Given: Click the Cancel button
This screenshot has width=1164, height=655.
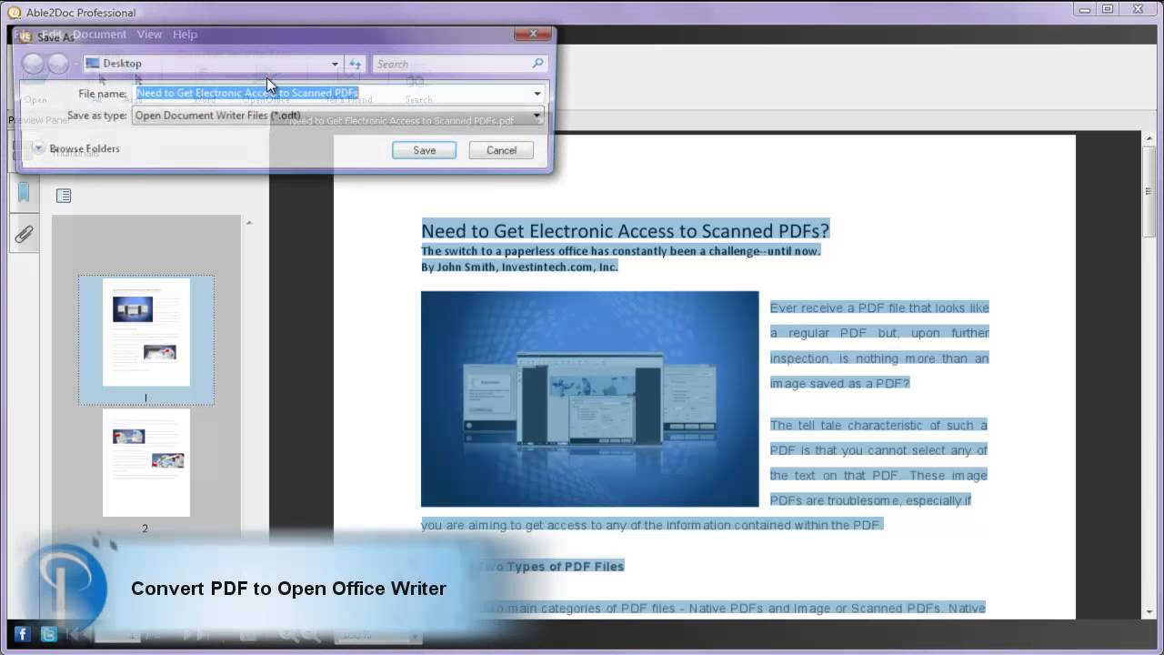Looking at the screenshot, I should tap(501, 150).
